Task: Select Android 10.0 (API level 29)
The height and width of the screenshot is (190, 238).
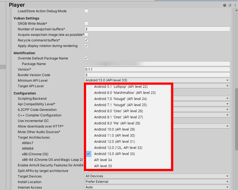Action: 128,129
